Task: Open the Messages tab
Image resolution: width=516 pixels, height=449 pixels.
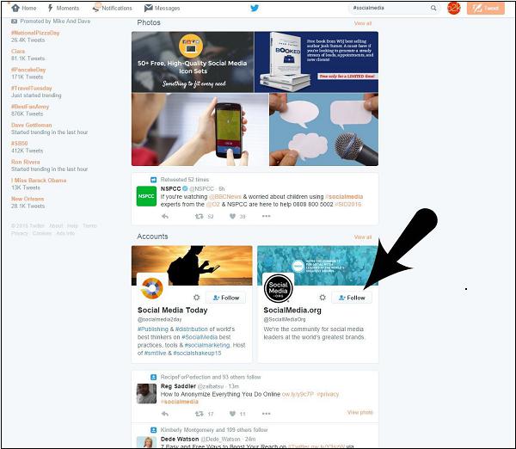Action: pos(162,8)
